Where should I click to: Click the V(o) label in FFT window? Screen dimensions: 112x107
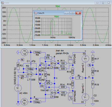click(x=57, y=17)
